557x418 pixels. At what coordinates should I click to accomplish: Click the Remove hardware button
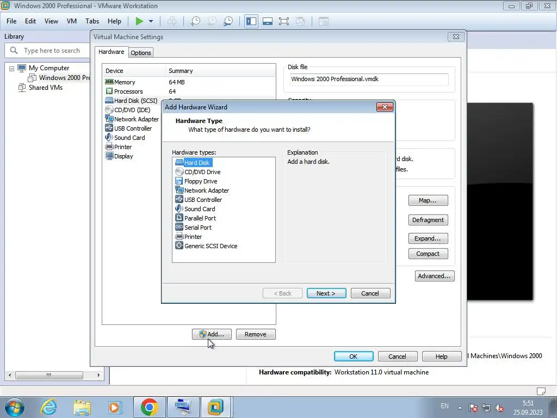[x=256, y=334]
